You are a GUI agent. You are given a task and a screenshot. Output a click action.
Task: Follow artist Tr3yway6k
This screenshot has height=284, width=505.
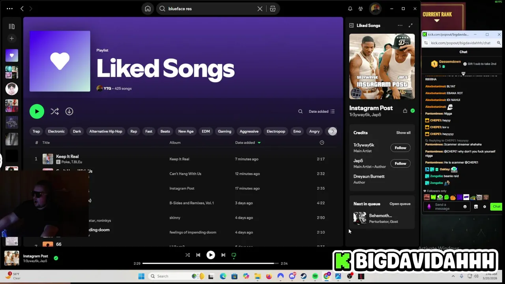[400, 148]
